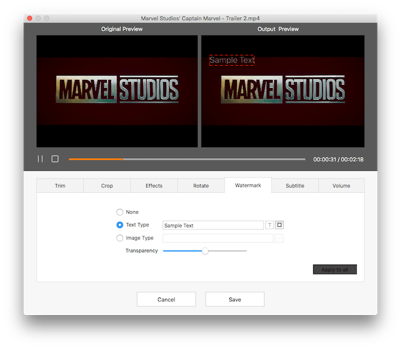The image size is (401, 349).
Task: Open the Crop tab
Action: pos(107,186)
